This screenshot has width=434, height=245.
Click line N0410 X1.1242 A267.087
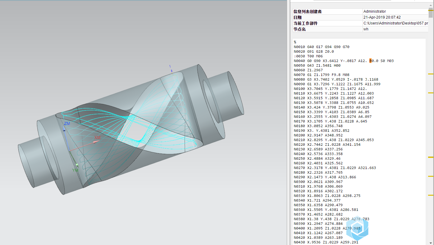click(x=318, y=233)
